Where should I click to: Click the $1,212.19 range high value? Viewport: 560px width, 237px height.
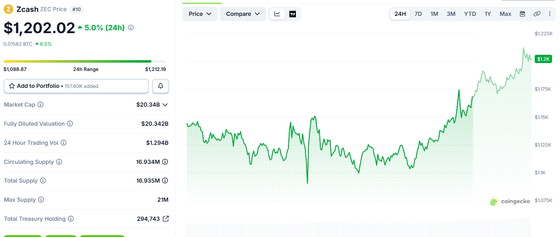tap(156, 69)
